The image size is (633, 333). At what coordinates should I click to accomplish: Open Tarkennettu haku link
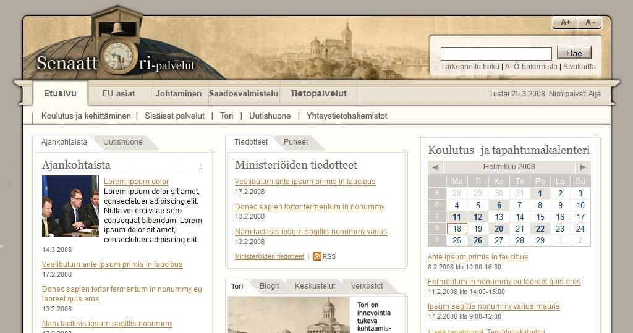470,67
